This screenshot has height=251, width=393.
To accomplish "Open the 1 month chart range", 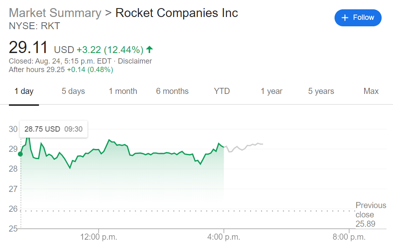I will tap(123, 91).
